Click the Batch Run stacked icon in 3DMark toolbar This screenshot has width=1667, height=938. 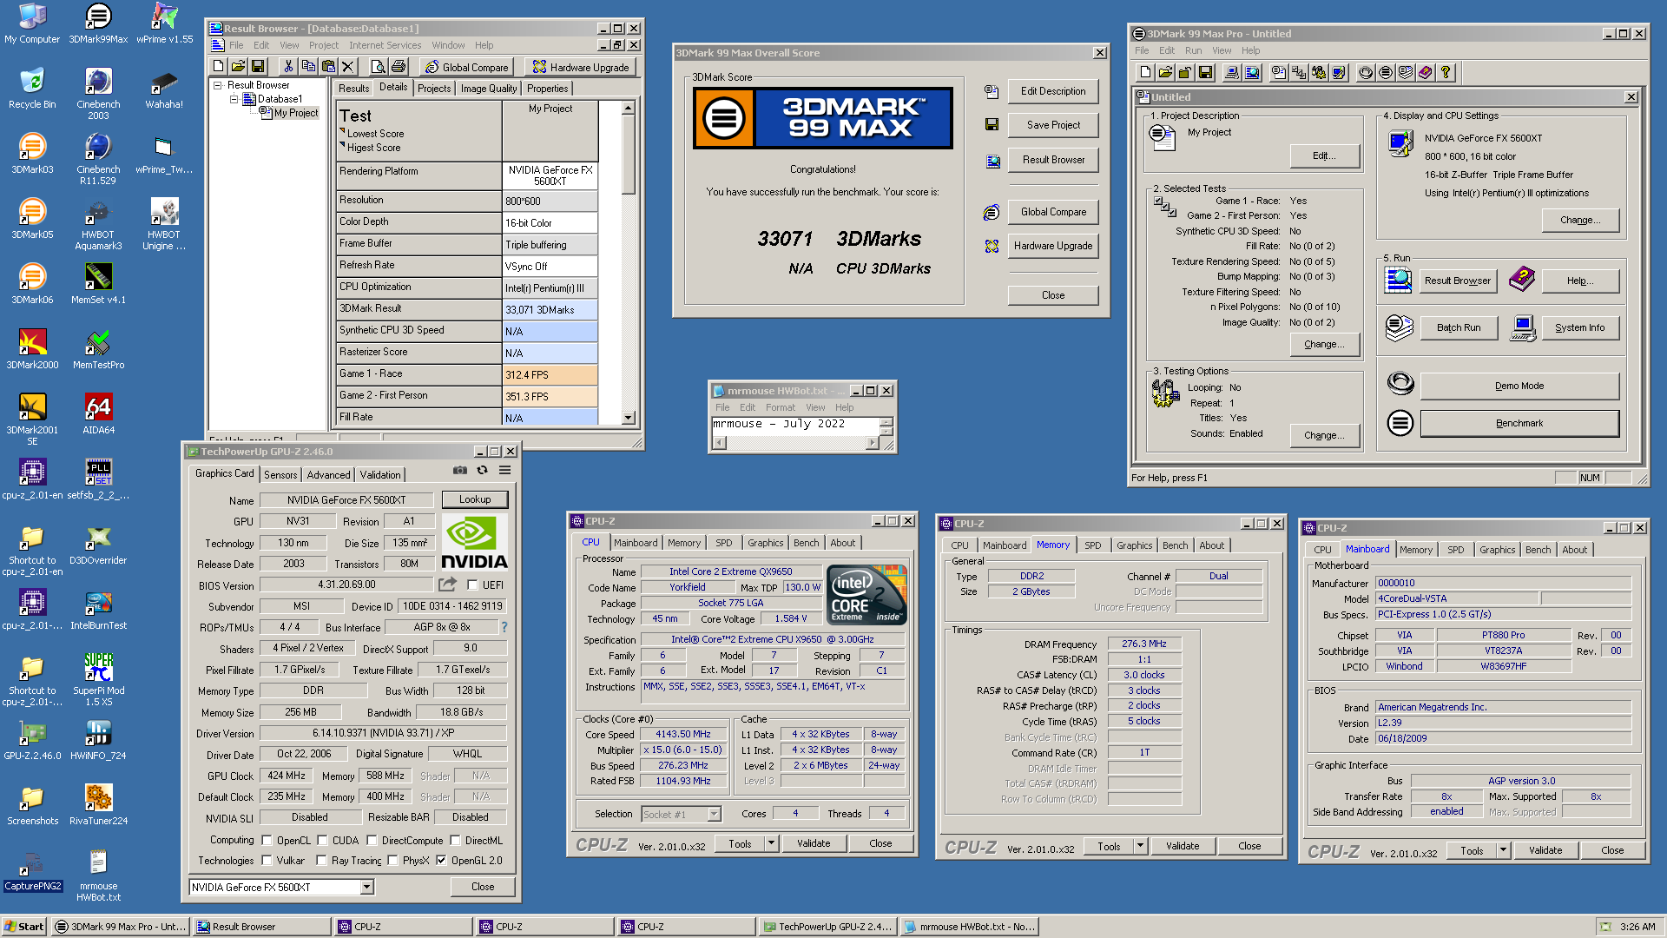(1406, 73)
